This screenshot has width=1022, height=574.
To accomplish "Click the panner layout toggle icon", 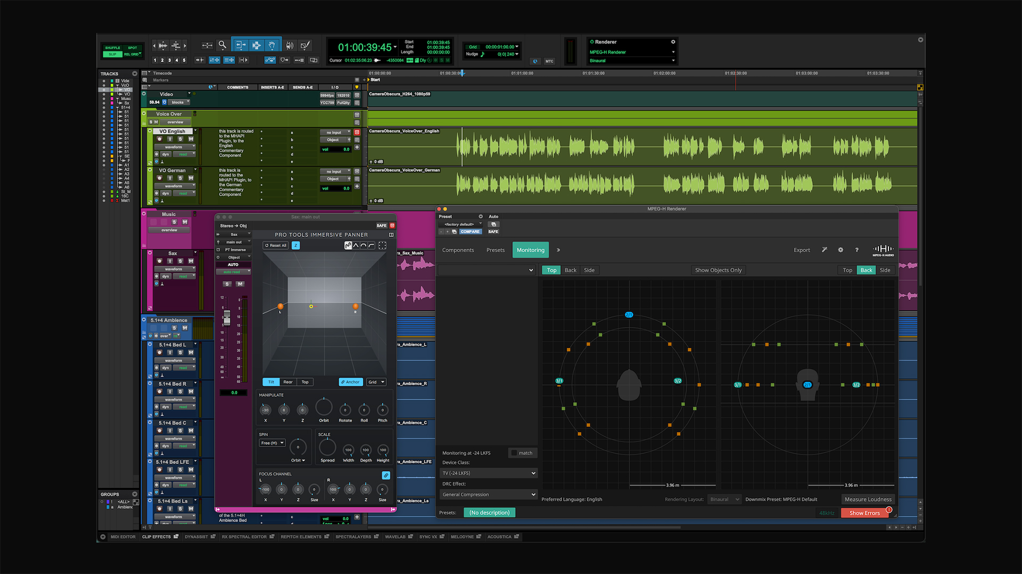I will pos(391,235).
